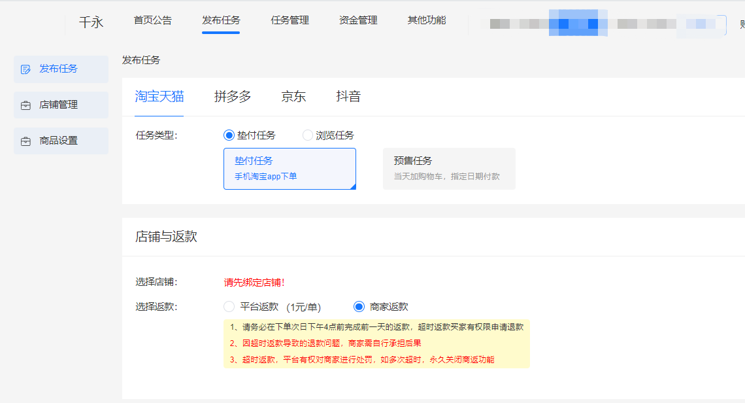Select the 浏览任务 radio button
Viewport: 745px width, 403px height.
point(307,135)
